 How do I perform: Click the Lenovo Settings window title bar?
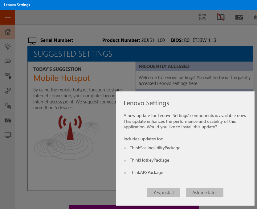pyautogui.click(x=128, y=5)
